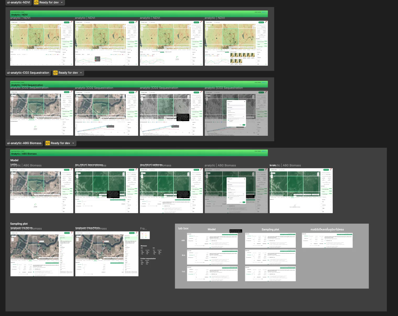Click the Ready for dev text on the ABG Biomass section

coord(60,143)
